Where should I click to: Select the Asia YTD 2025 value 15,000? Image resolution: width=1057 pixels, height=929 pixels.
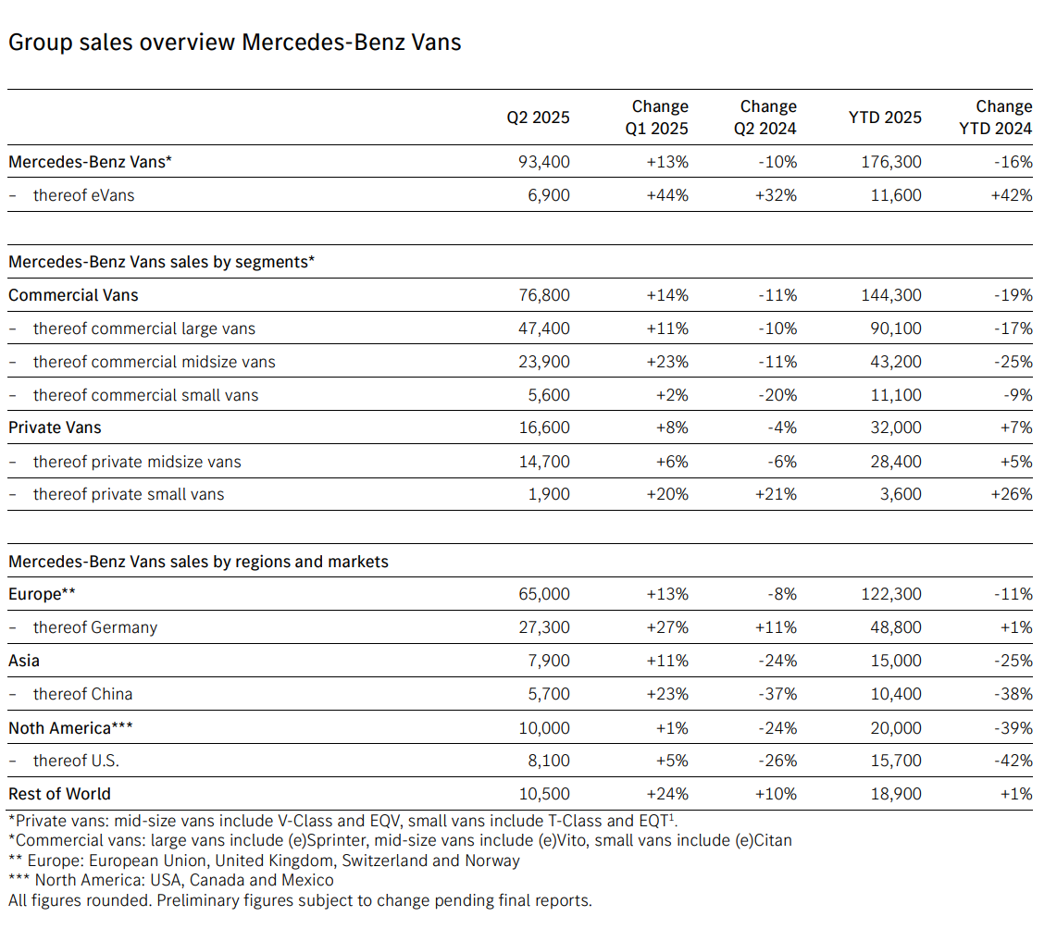(896, 661)
